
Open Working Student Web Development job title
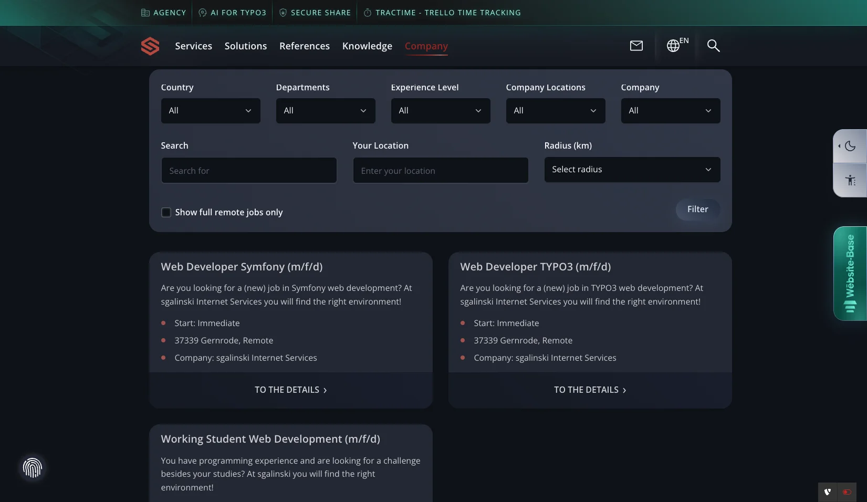270,439
